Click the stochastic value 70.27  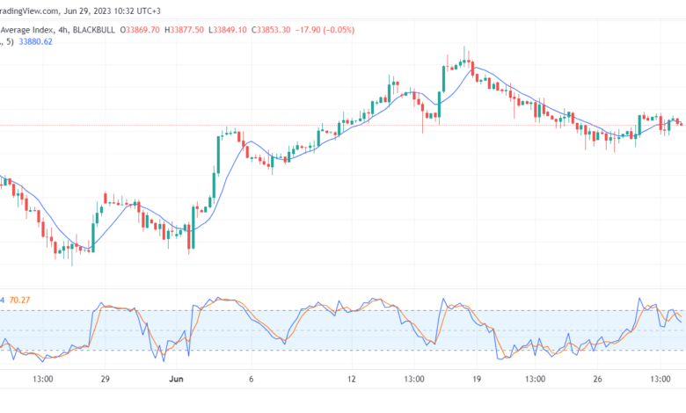click(19, 301)
